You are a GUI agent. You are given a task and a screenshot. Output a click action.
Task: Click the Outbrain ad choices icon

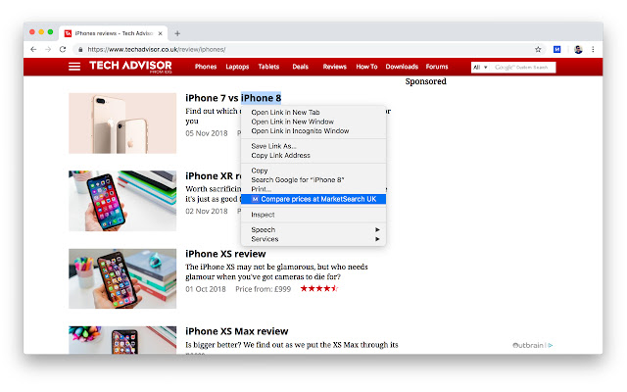[551, 345]
